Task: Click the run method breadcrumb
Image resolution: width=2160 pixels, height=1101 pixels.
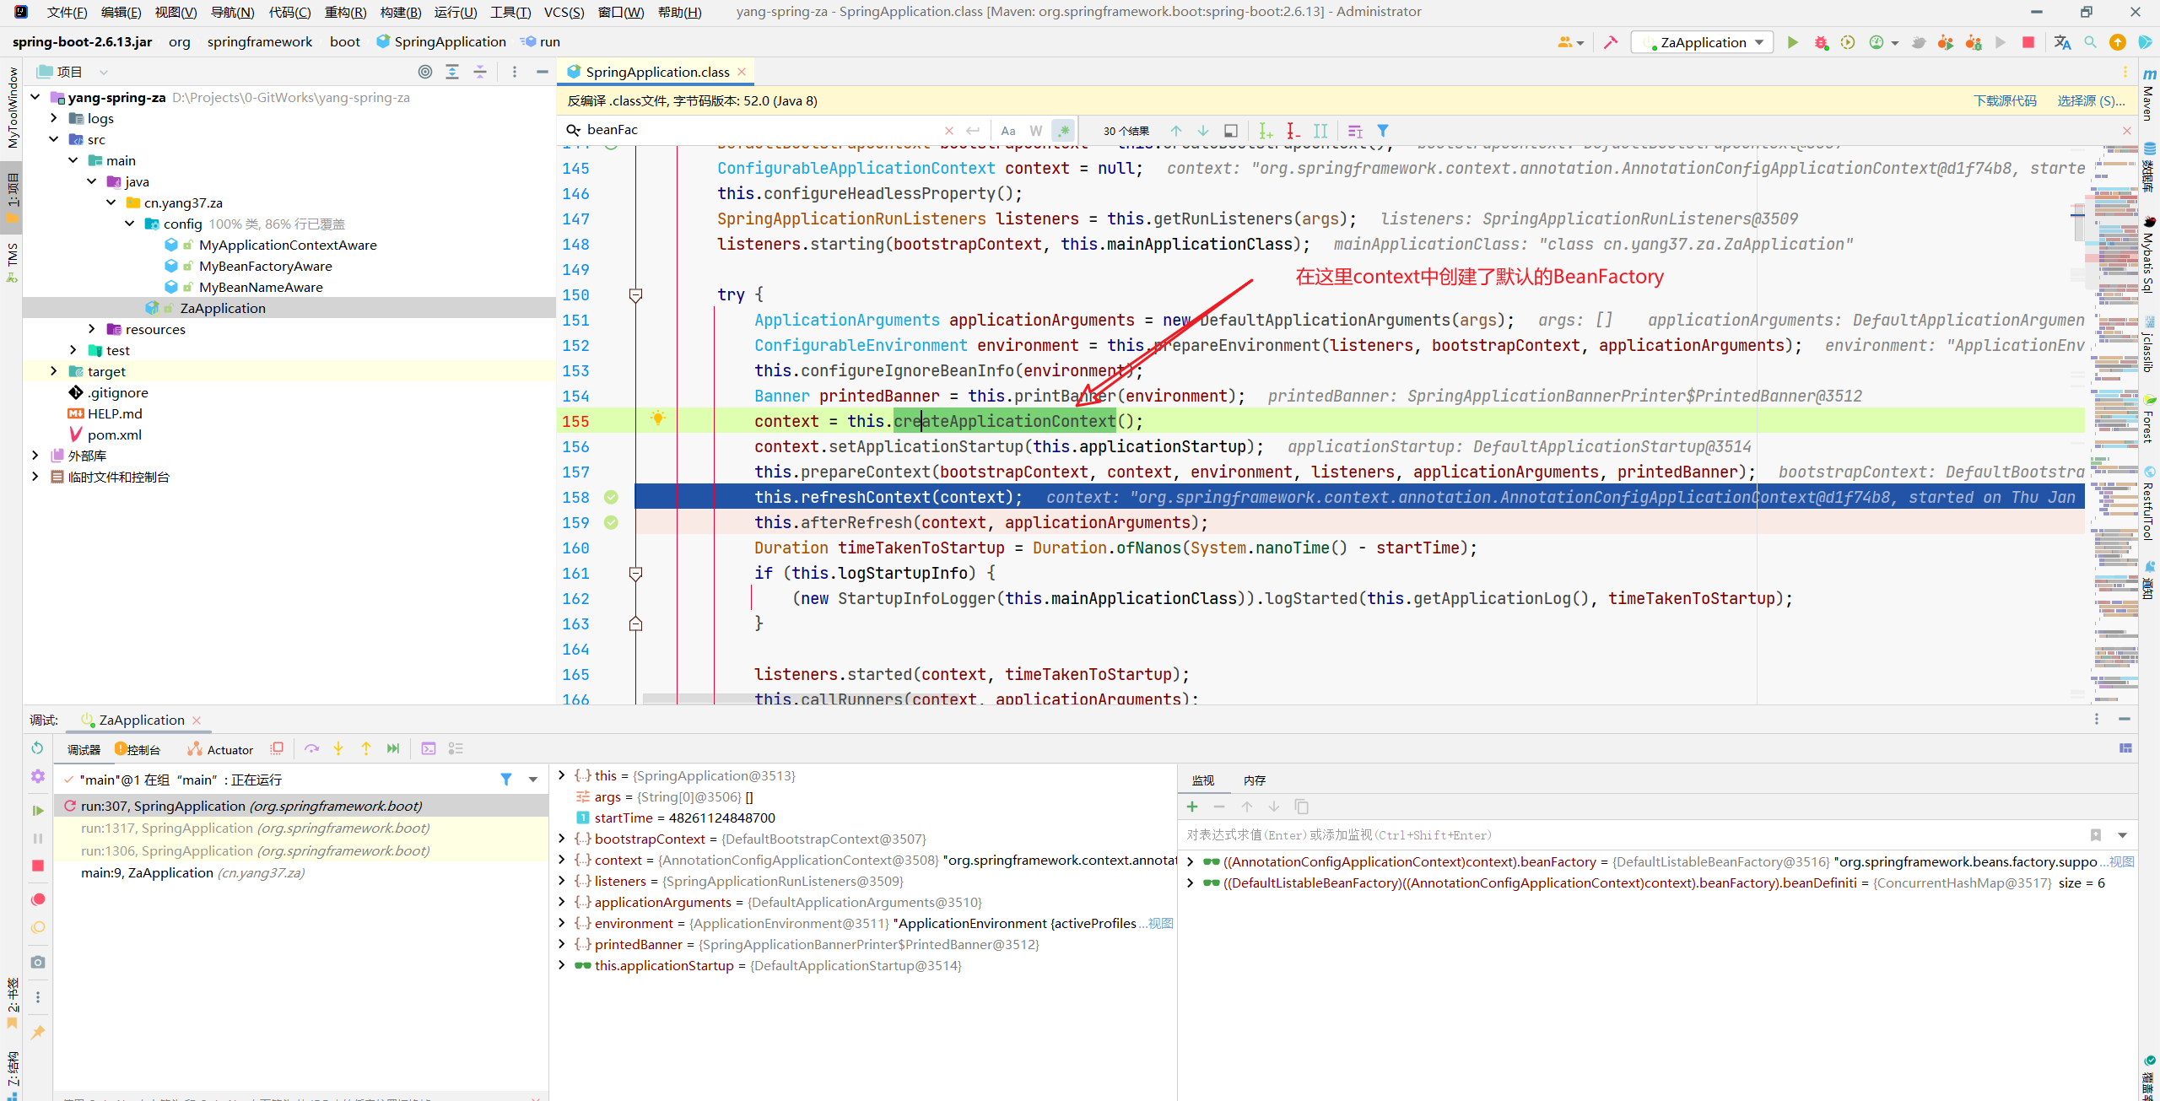Action: coord(541,41)
